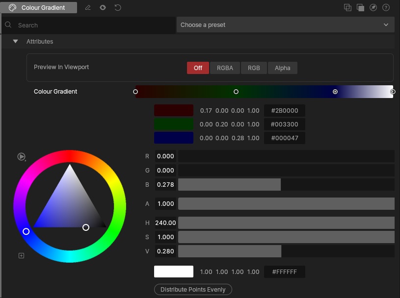Set Preview In Viewport to RGB
The width and height of the screenshot is (400, 298).
(x=254, y=68)
